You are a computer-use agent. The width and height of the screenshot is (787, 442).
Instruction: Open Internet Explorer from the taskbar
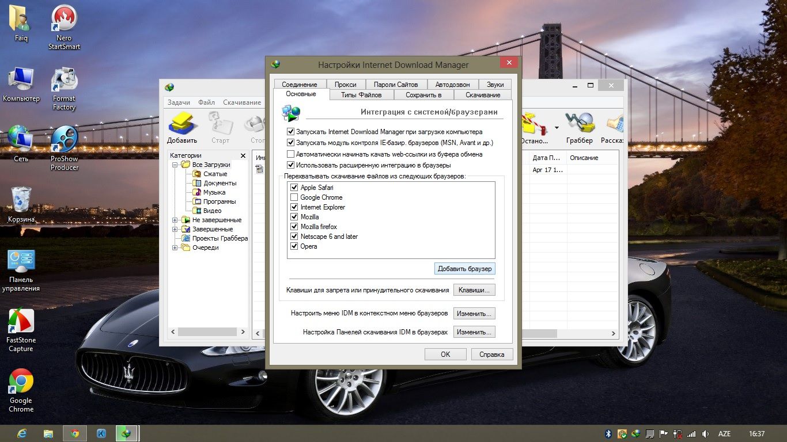[x=22, y=433]
